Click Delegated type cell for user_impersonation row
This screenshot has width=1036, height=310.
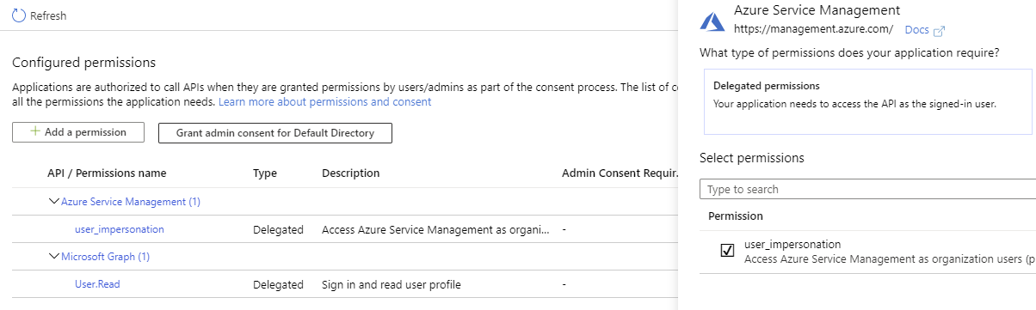pyautogui.click(x=279, y=229)
